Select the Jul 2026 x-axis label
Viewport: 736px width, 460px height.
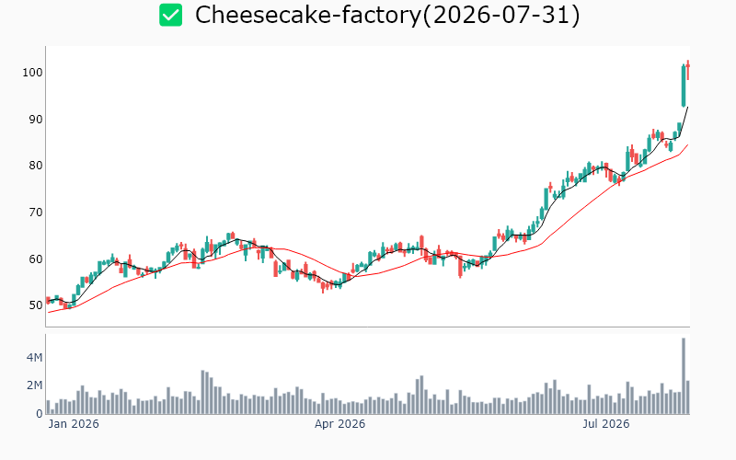click(606, 424)
